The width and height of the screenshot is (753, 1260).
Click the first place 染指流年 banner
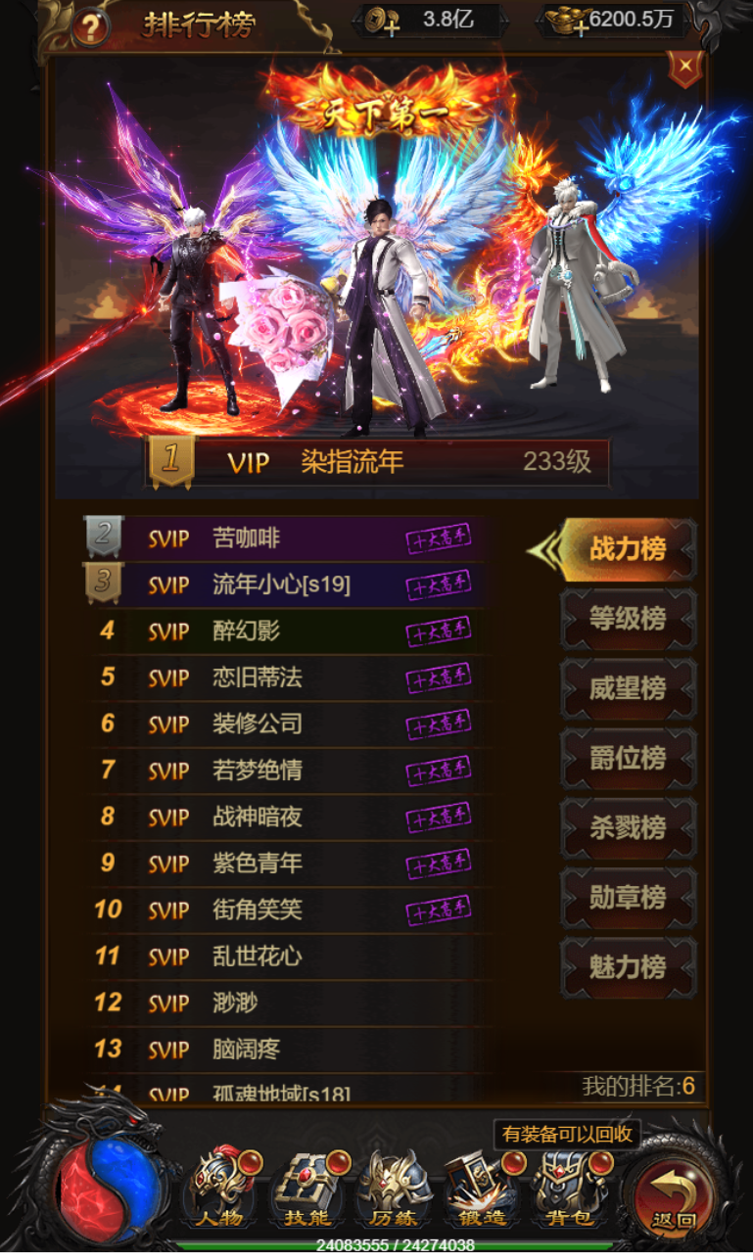378,462
